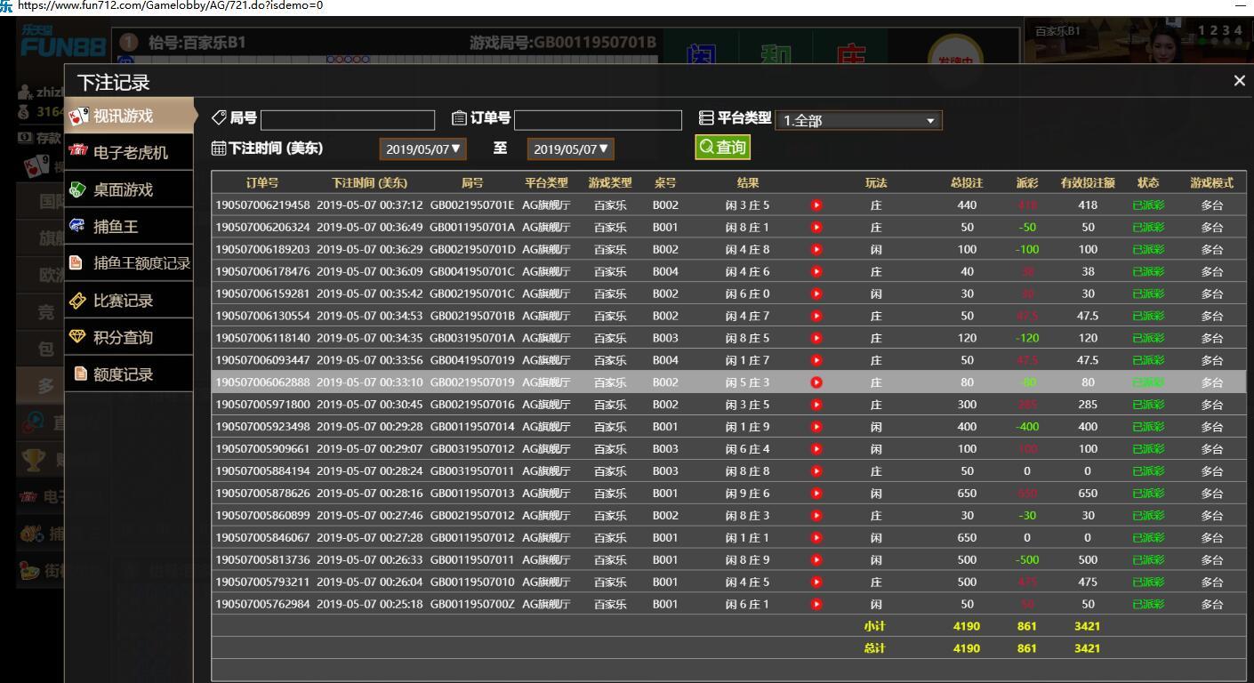Image resolution: width=1254 pixels, height=683 pixels.
Task: Play replay for order 190507006118140
Action: click(x=816, y=338)
